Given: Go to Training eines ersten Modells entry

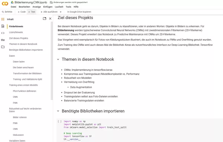Looking at the screenshot, I should (x=23, y=85).
